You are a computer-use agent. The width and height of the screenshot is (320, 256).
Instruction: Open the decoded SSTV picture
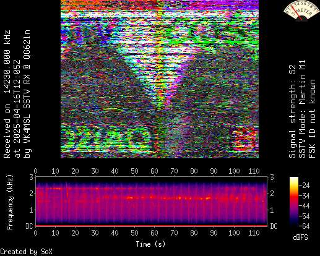(160, 79)
